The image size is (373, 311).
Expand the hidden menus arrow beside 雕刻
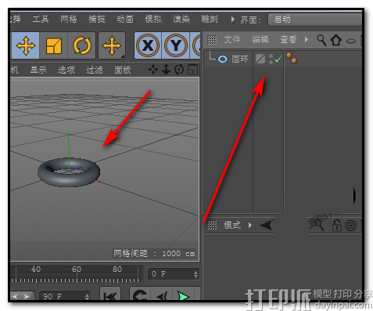[233, 20]
